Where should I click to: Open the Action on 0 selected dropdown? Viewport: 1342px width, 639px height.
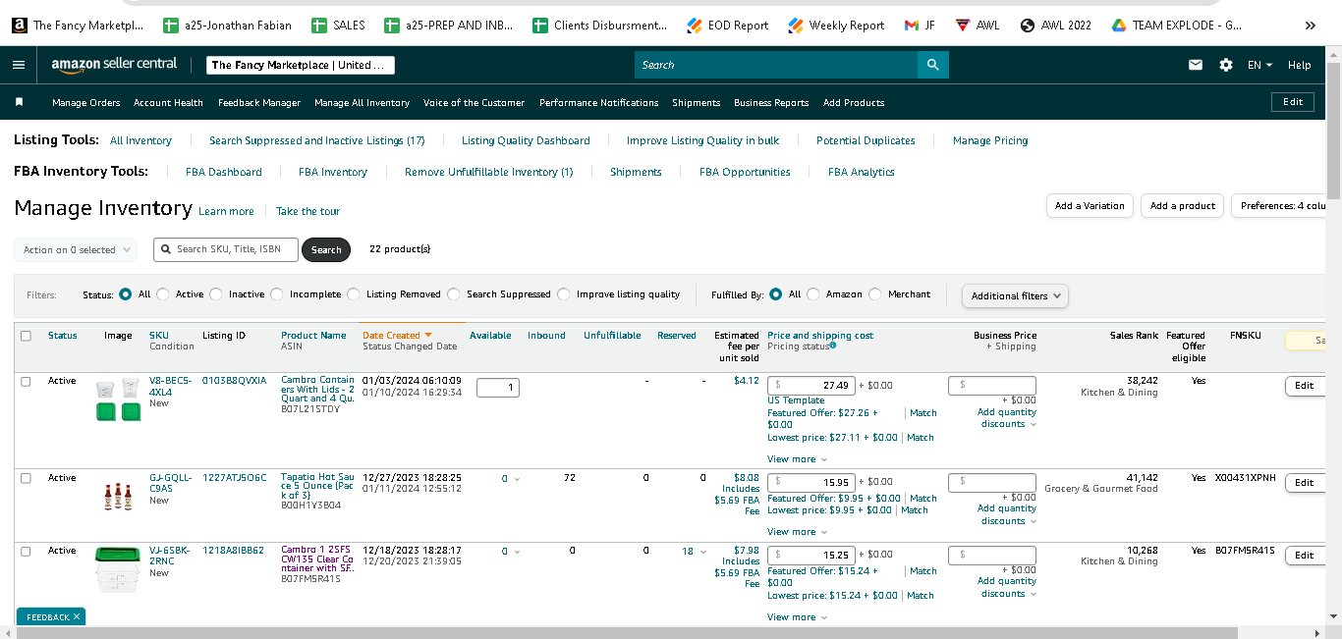click(76, 250)
